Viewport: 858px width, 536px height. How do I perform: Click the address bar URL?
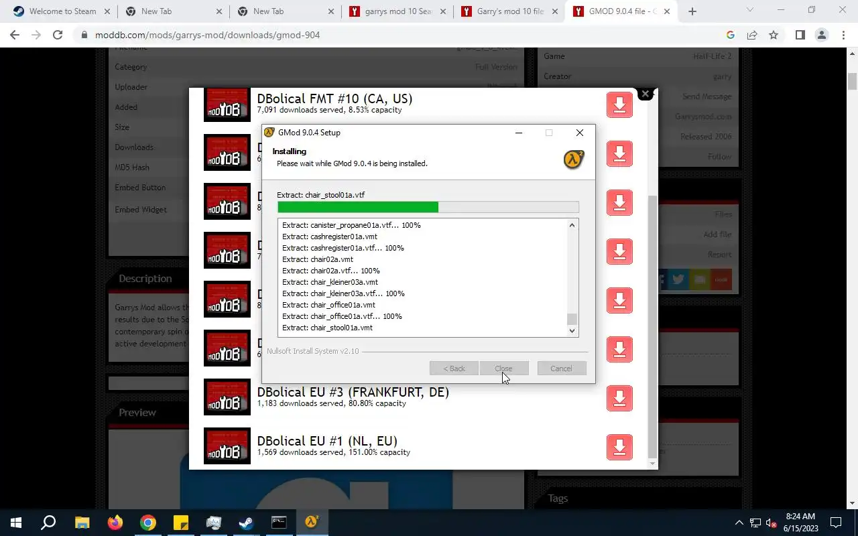pyautogui.click(x=207, y=35)
